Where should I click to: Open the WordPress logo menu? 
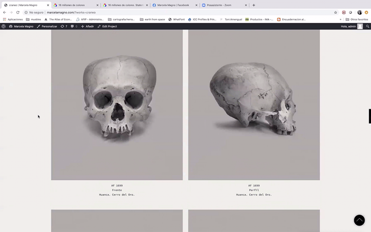click(3, 26)
